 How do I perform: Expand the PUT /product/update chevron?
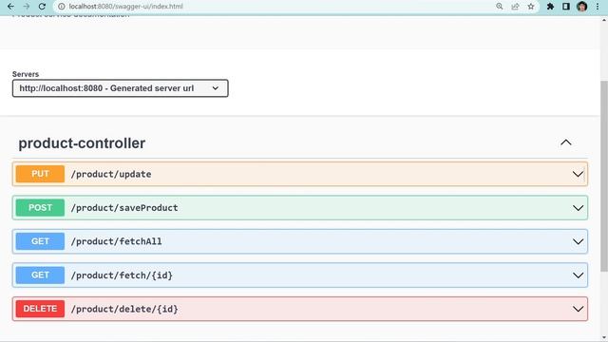(x=578, y=174)
